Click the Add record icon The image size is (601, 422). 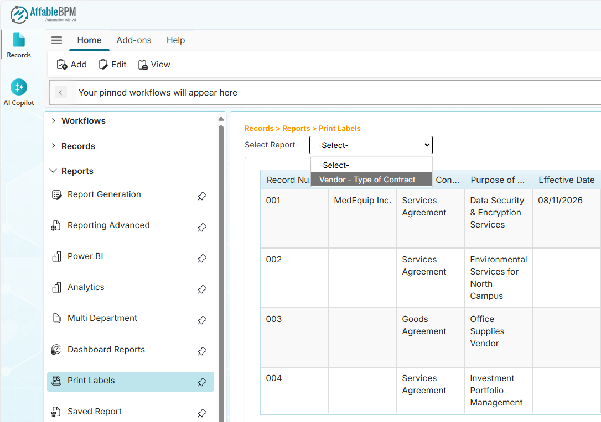(62, 65)
